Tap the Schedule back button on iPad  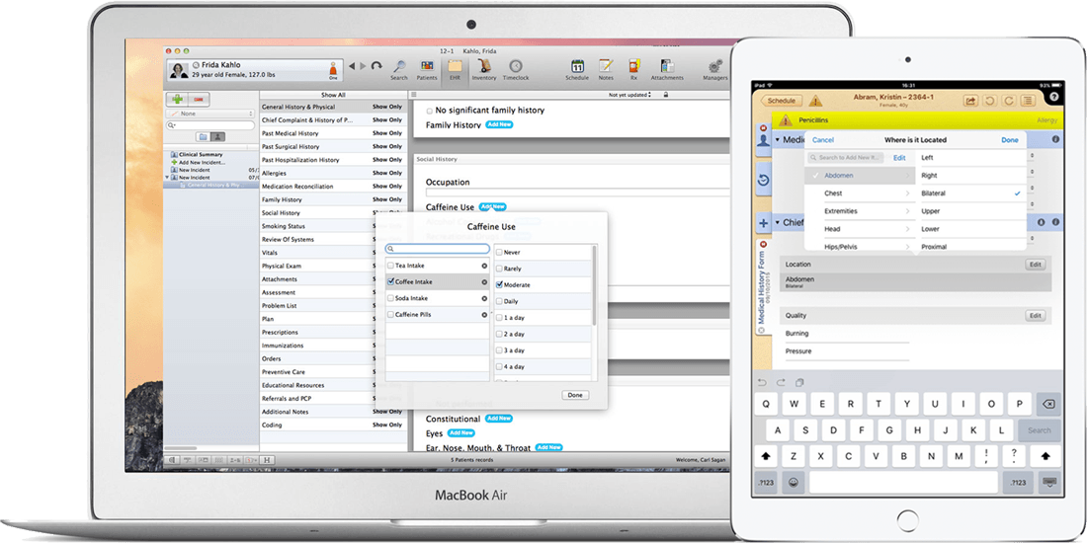tap(782, 101)
